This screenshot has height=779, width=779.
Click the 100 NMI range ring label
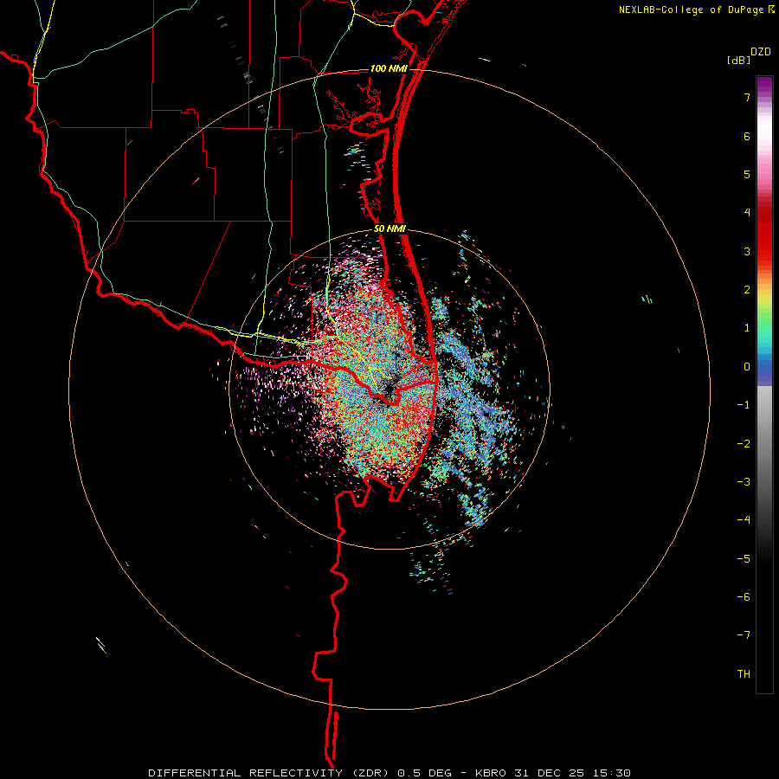tap(389, 68)
